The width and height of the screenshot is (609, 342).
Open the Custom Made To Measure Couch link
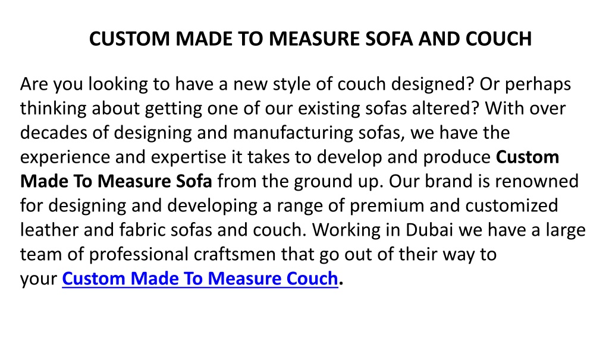tap(200, 278)
